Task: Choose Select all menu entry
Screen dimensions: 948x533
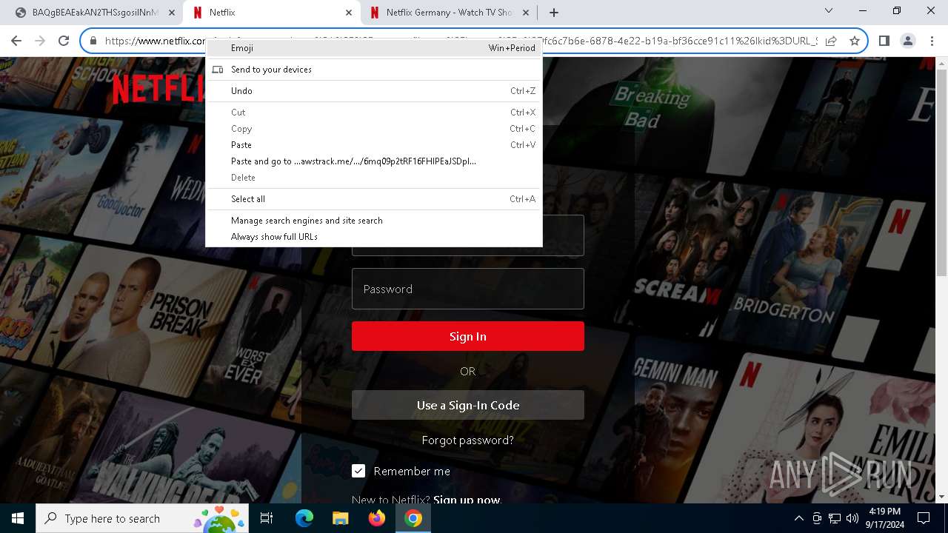Action: tap(374, 199)
